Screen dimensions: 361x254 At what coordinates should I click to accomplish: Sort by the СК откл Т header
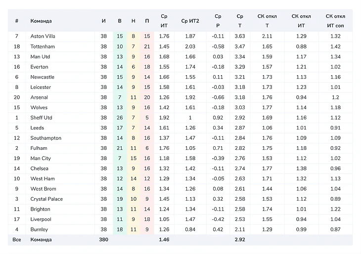[267, 21]
